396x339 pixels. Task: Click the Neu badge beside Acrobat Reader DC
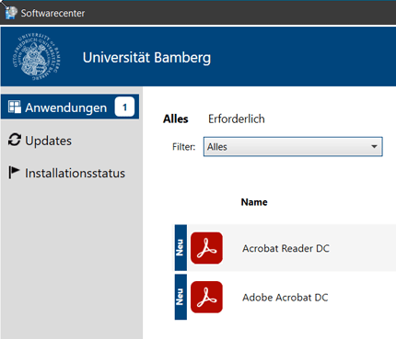tap(181, 248)
